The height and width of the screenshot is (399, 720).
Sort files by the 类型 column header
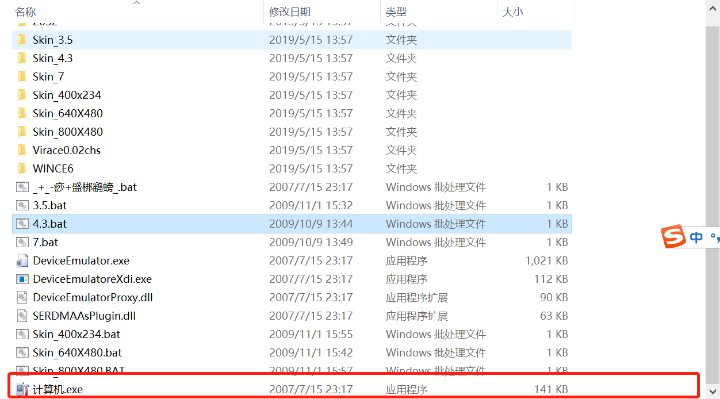(396, 11)
